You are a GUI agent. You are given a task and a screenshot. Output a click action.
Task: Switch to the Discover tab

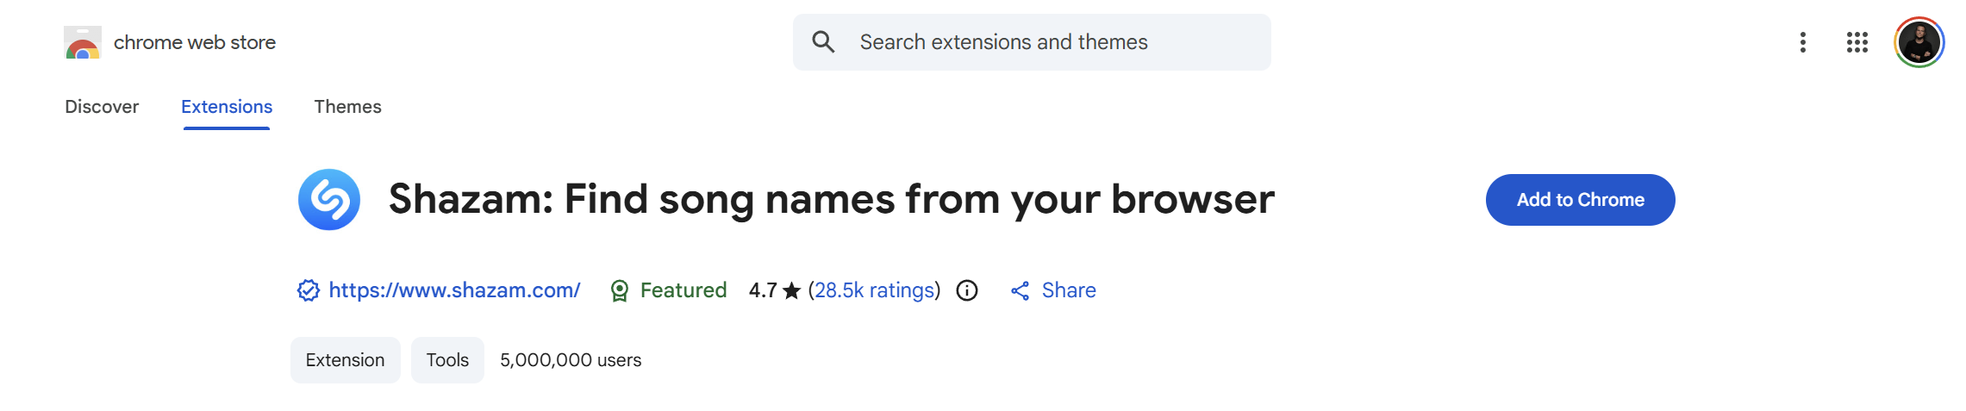102,107
